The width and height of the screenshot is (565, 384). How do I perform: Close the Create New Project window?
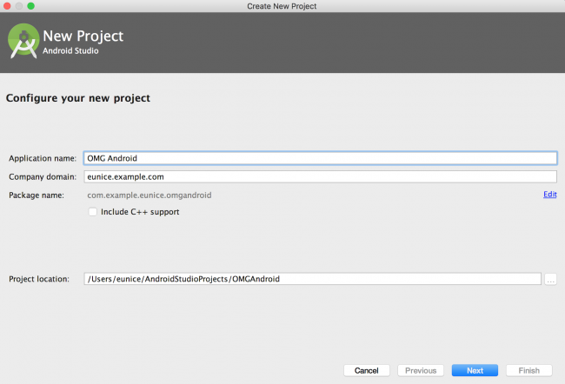click(x=7, y=6)
